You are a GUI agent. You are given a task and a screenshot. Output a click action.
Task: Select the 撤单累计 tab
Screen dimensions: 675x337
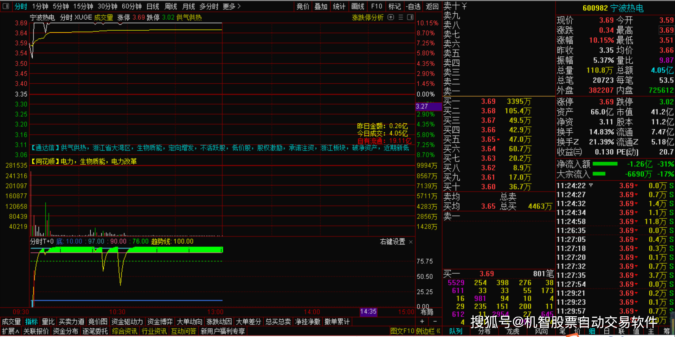(x=337, y=322)
